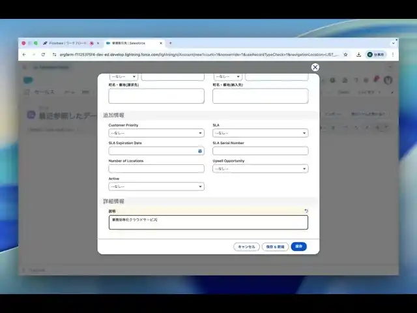Screen dimensions: 417x313
Task: Open the Active picklist
Action: click(156, 186)
